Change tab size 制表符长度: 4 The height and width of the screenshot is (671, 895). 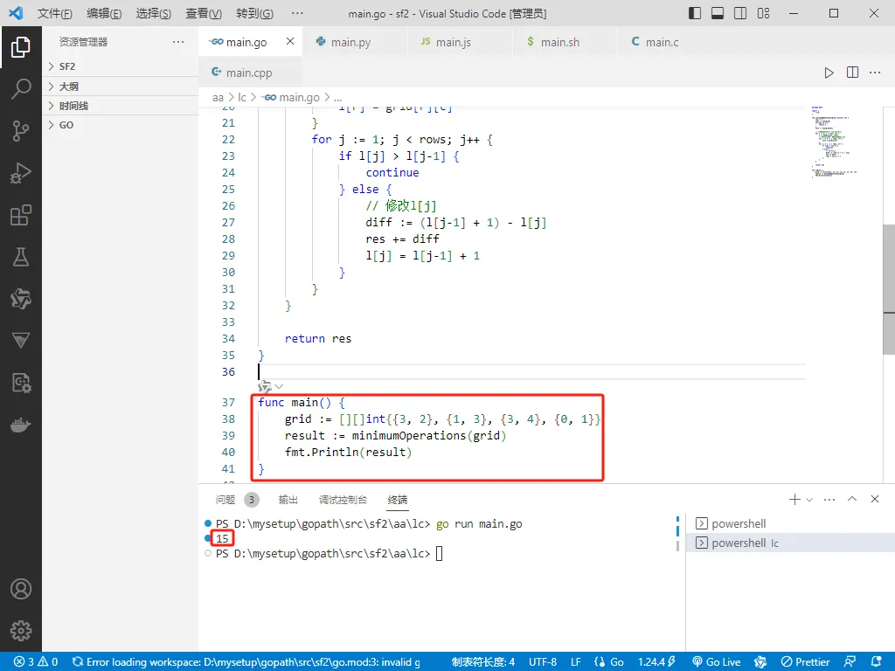pyautogui.click(x=482, y=662)
